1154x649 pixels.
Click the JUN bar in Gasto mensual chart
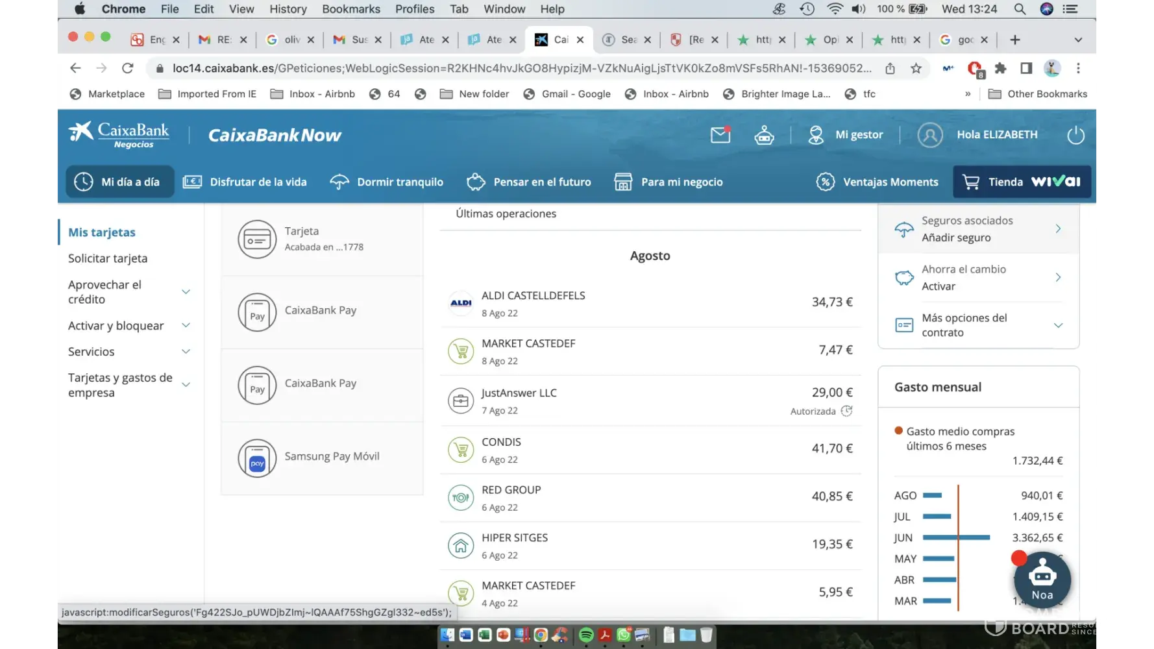tap(955, 537)
